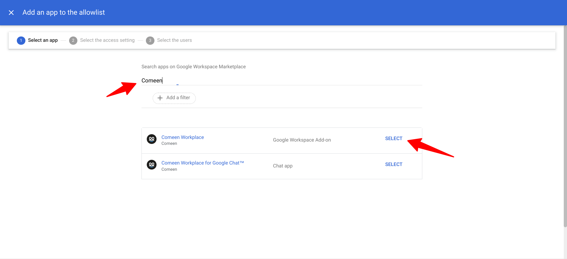
Task: Click the Comeen Workplace for Google Chat logo icon
Action: point(151,165)
